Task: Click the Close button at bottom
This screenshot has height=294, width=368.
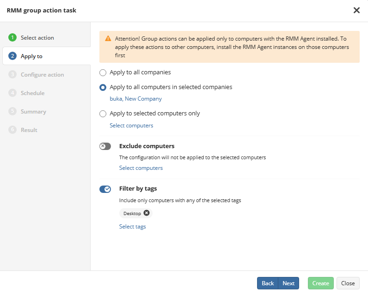Action: click(x=348, y=283)
